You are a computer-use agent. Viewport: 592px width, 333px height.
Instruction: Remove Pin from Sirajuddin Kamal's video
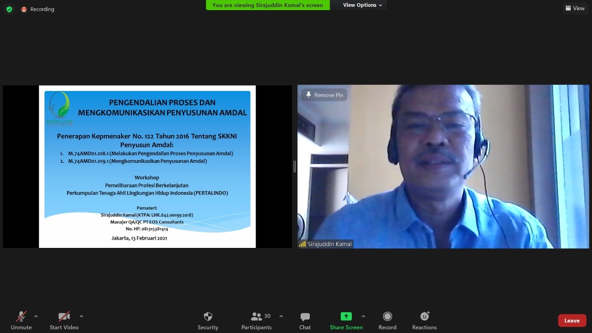[x=324, y=95]
